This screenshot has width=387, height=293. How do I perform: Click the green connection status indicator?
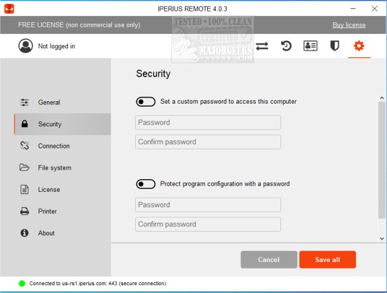(x=22, y=283)
